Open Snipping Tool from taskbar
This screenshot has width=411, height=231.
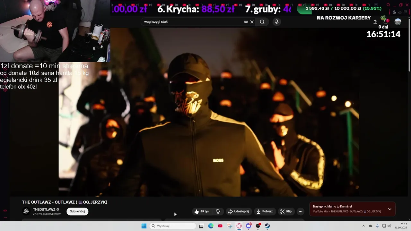coord(230,226)
